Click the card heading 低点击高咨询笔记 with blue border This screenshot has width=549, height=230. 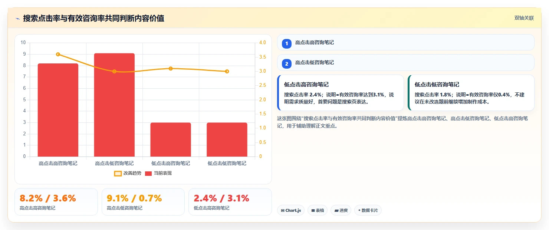point(306,85)
